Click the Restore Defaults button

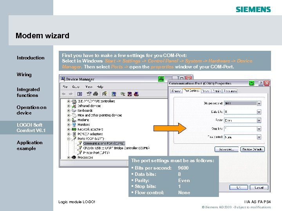252,149
